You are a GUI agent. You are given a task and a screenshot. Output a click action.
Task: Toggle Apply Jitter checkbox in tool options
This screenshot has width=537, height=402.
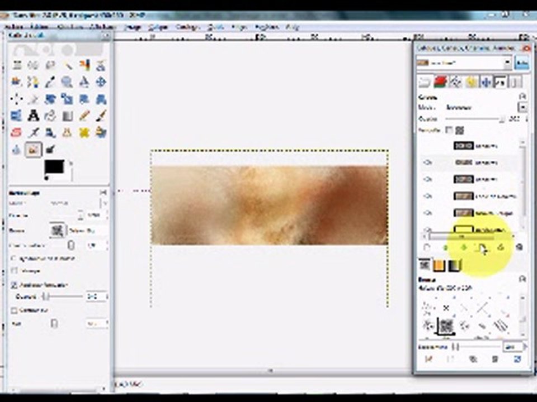click(14, 285)
